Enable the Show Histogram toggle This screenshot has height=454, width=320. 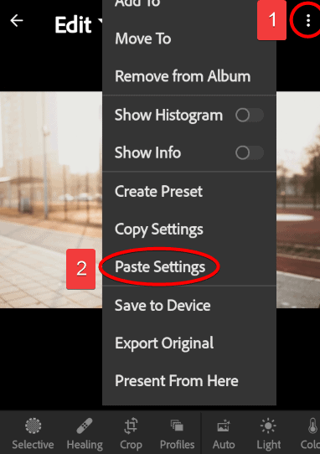[x=250, y=116]
